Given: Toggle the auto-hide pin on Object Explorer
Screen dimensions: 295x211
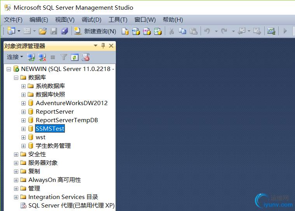Looking at the screenshot, I should pos(103,46).
